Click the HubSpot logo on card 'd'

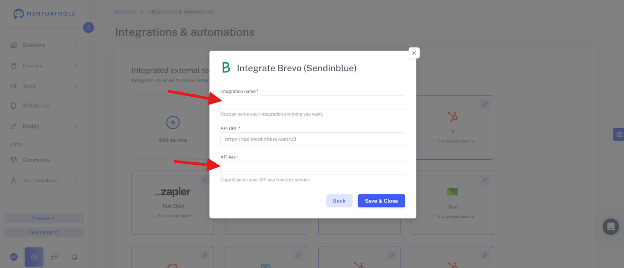point(453,116)
